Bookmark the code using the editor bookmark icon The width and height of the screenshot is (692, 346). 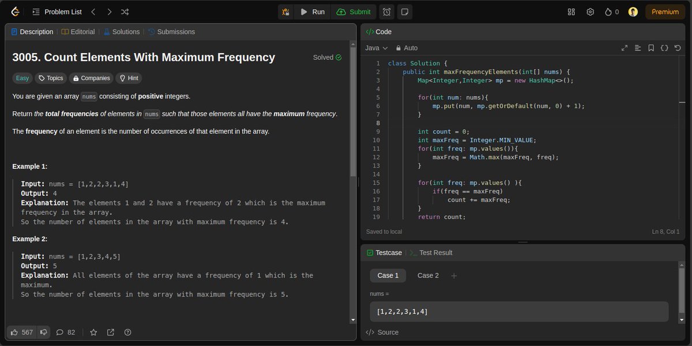coord(650,48)
